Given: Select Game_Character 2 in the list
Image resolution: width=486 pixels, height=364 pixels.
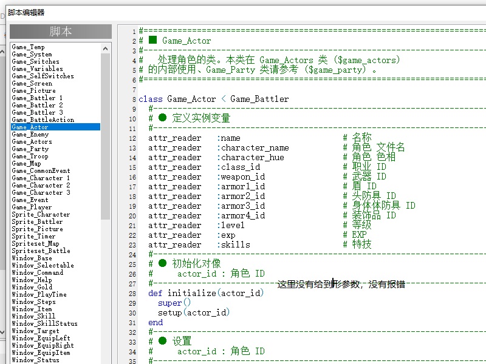Looking at the screenshot, I should coord(41,185).
